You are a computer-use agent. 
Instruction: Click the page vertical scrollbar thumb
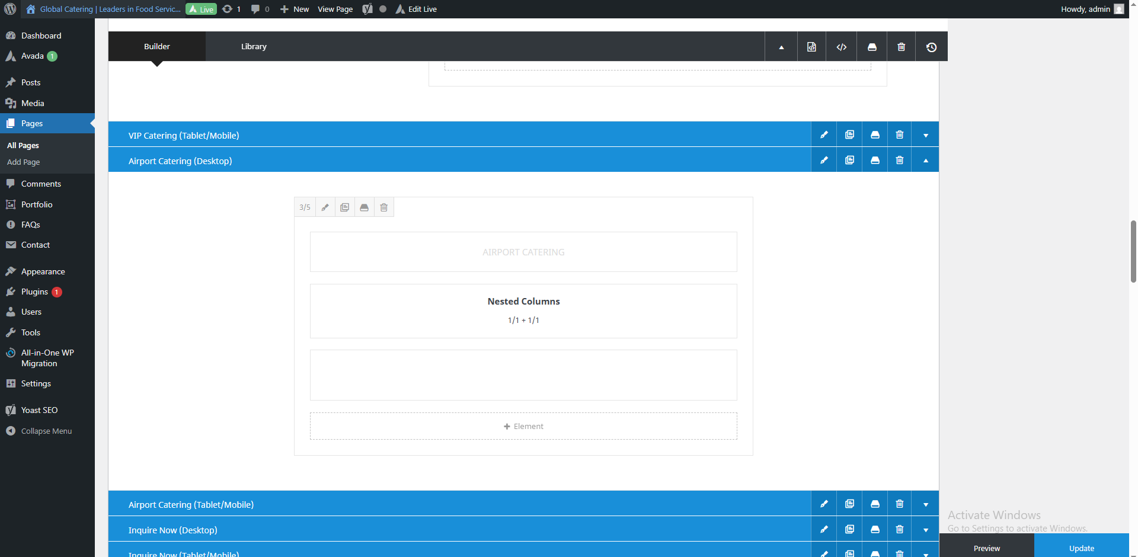[1133, 251]
